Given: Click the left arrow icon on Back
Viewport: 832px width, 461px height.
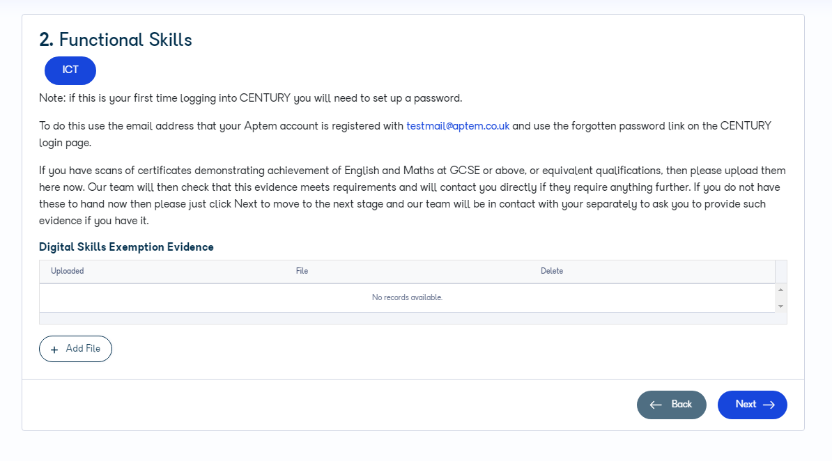Looking at the screenshot, I should [x=656, y=405].
